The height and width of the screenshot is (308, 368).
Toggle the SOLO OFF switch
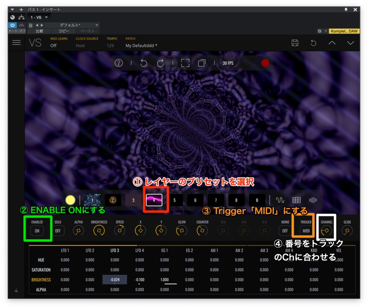pos(58,231)
